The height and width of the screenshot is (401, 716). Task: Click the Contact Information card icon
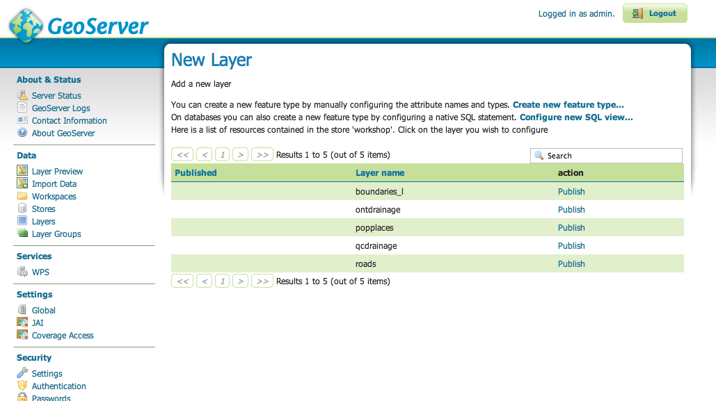[x=22, y=120]
